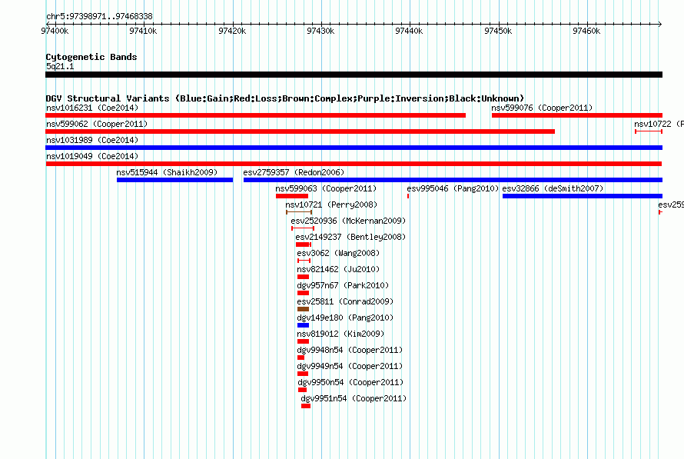684x459 pixels.
Task: Click the red bar of dgv9948n54
Action: tap(300, 358)
